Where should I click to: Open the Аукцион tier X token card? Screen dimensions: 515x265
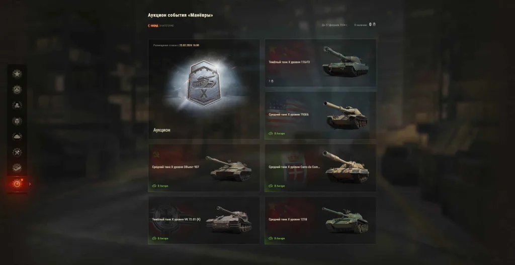(x=204, y=89)
